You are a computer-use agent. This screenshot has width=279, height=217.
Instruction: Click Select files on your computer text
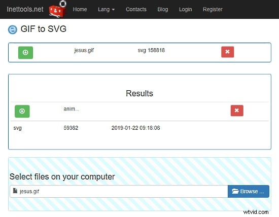tap(62, 176)
